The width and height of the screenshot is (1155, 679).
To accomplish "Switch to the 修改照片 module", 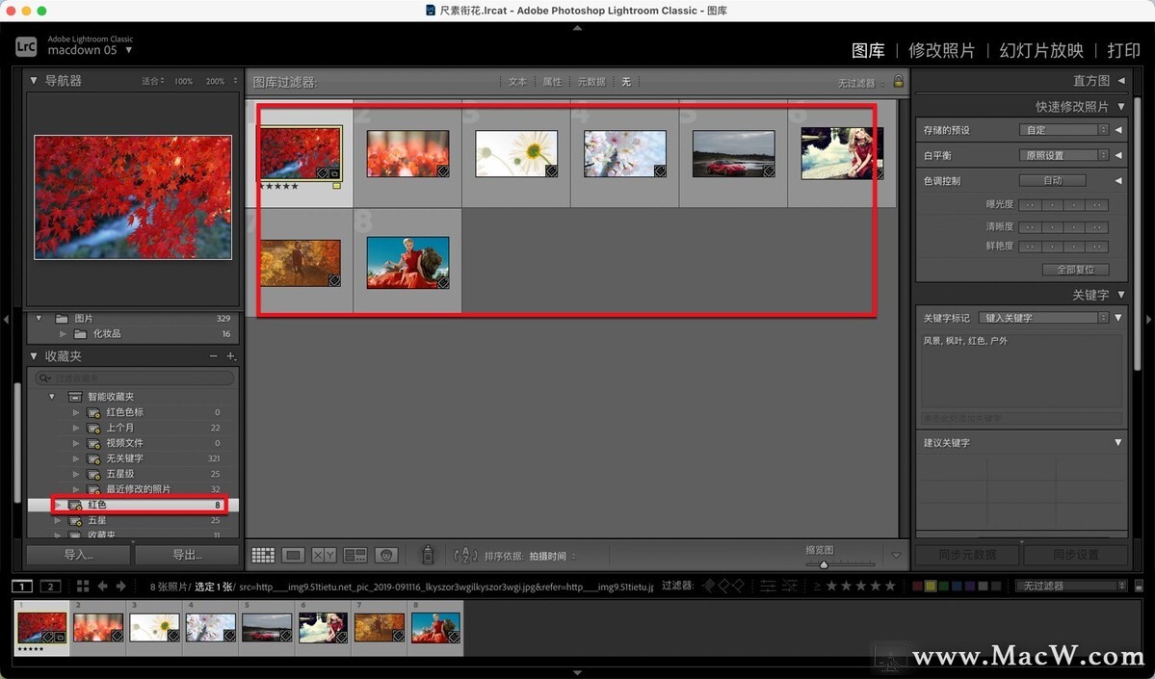I will click(941, 50).
